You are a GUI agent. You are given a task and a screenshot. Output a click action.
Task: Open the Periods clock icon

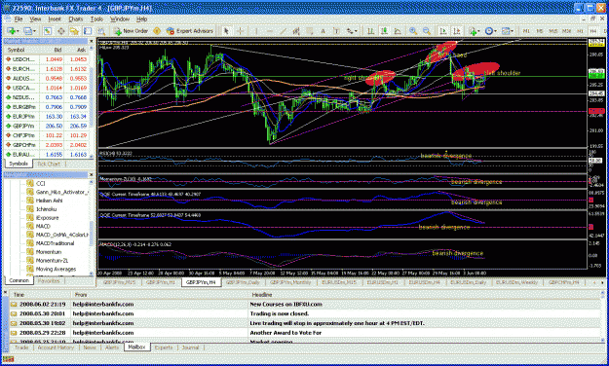click(488, 31)
